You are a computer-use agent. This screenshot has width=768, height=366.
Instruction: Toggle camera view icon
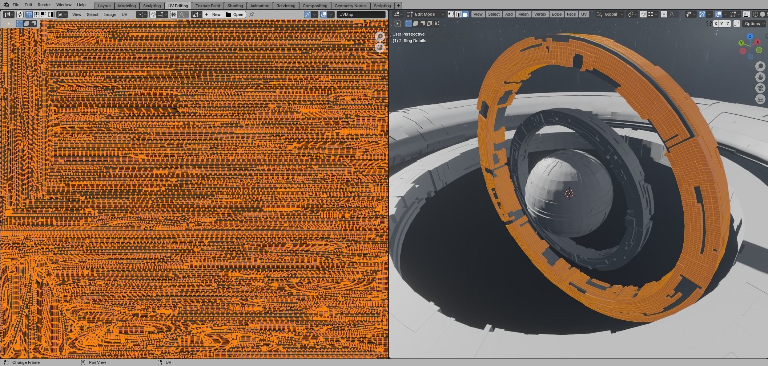point(760,88)
